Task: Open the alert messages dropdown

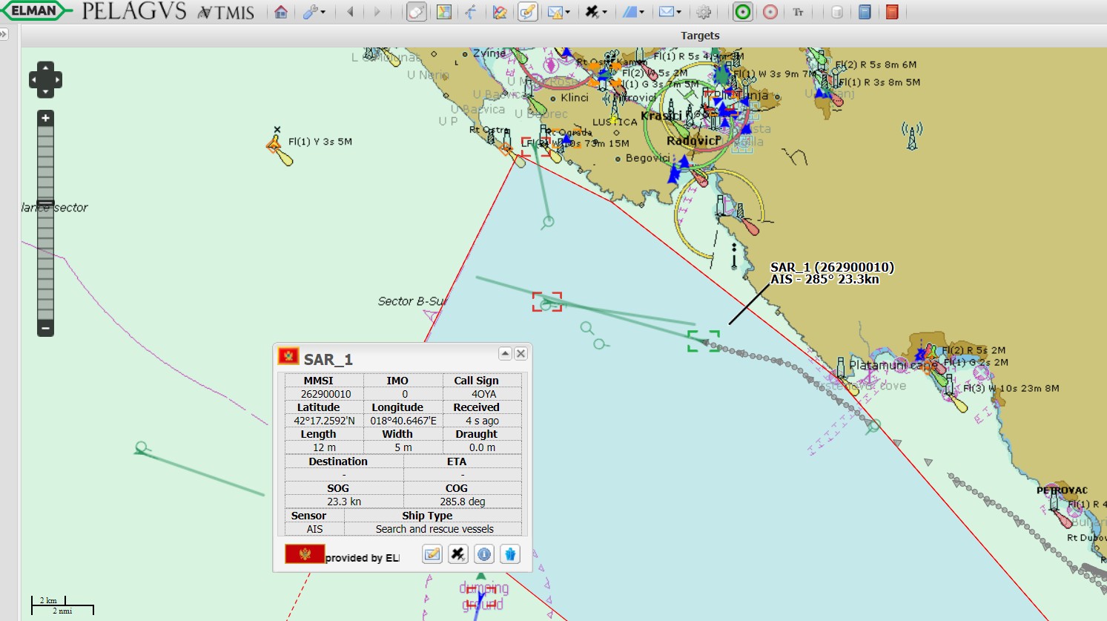Action: click(x=558, y=12)
